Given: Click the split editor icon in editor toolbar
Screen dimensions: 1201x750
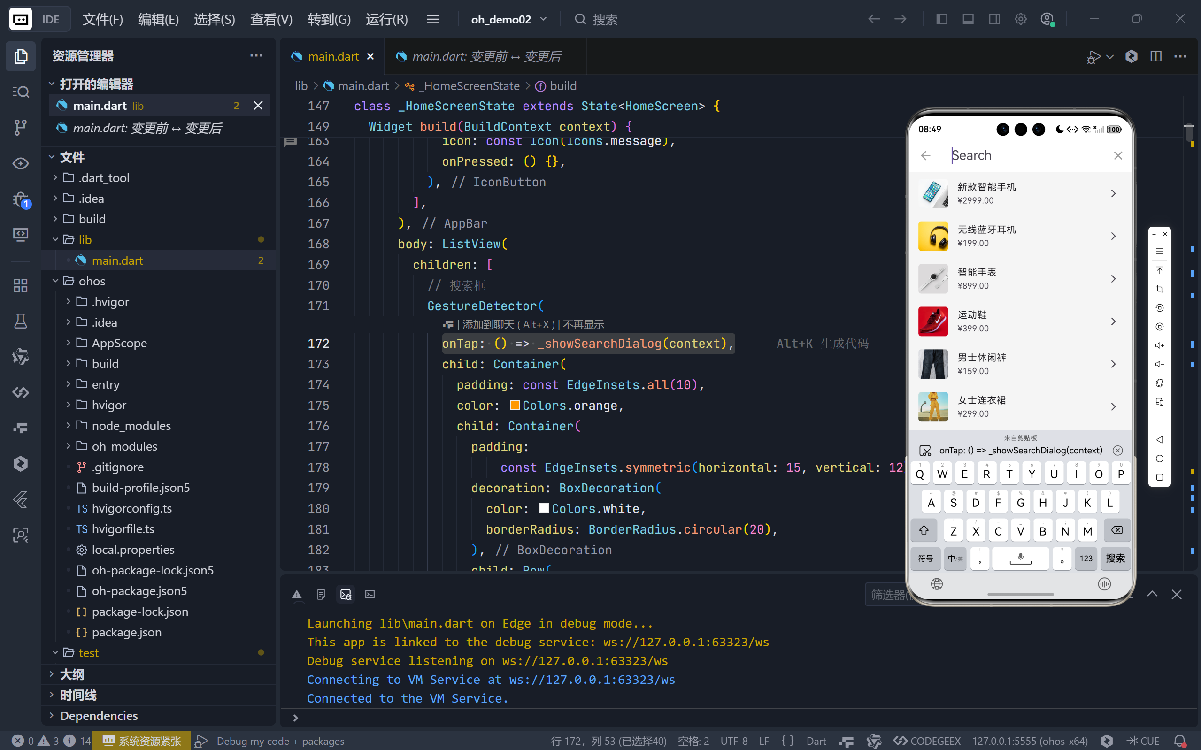Looking at the screenshot, I should pos(1155,56).
